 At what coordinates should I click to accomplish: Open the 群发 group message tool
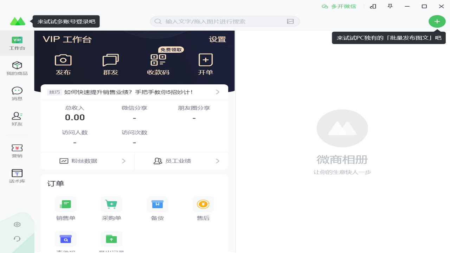pyautogui.click(x=111, y=60)
